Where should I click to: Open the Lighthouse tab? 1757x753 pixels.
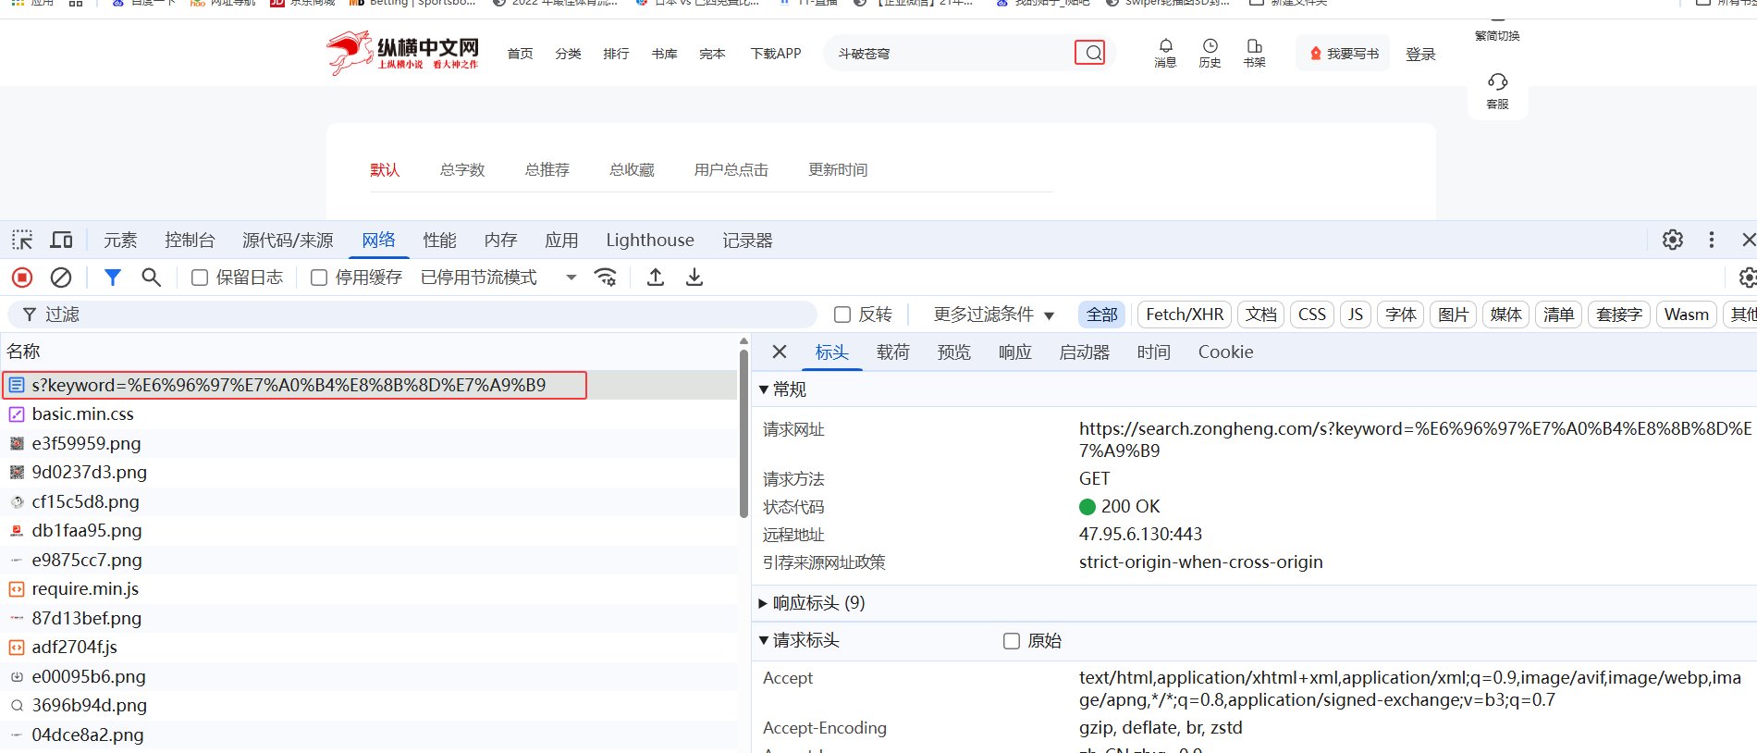[650, 241]
